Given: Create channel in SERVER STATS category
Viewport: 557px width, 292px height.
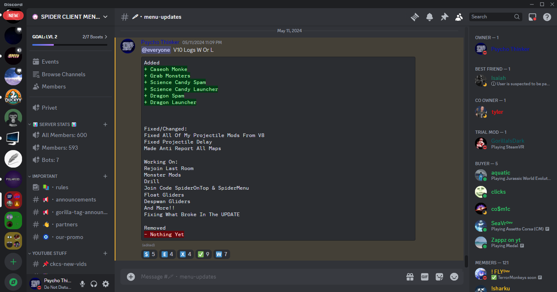Looking at the screenshot, I should coord(105,124).
